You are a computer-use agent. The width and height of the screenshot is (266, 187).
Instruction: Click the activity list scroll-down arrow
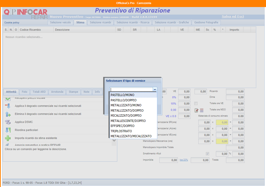(114, 141)
